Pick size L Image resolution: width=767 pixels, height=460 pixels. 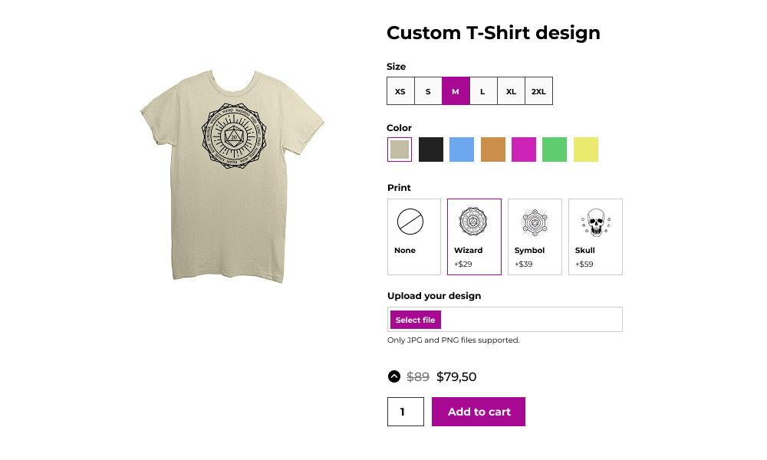coord(483,91)
